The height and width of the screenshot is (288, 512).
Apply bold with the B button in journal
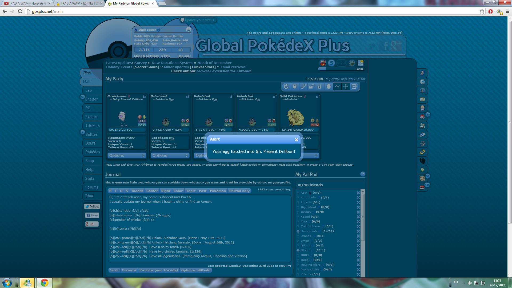110,191
